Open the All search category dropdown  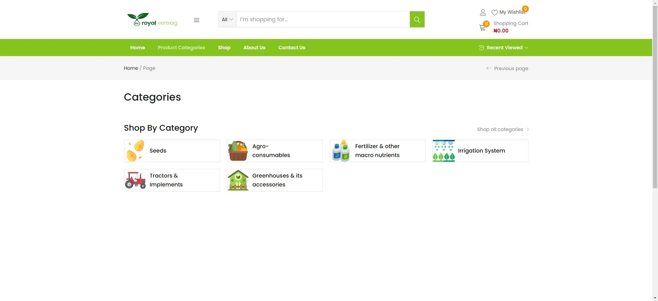(227, 19)
